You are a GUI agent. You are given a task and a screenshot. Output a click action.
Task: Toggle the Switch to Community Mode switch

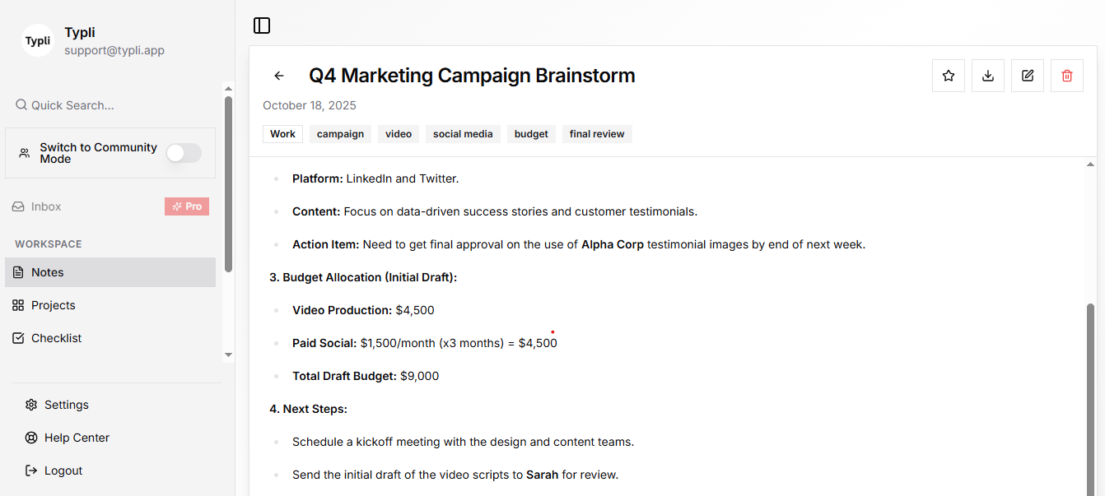[183, 153]
